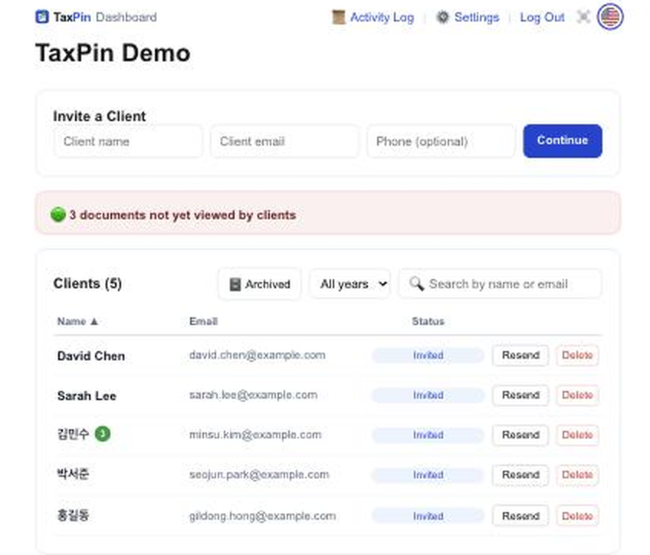Show Archived clients
The height and width of the screenshot is (555, 650).
click(x=260, y=284)
